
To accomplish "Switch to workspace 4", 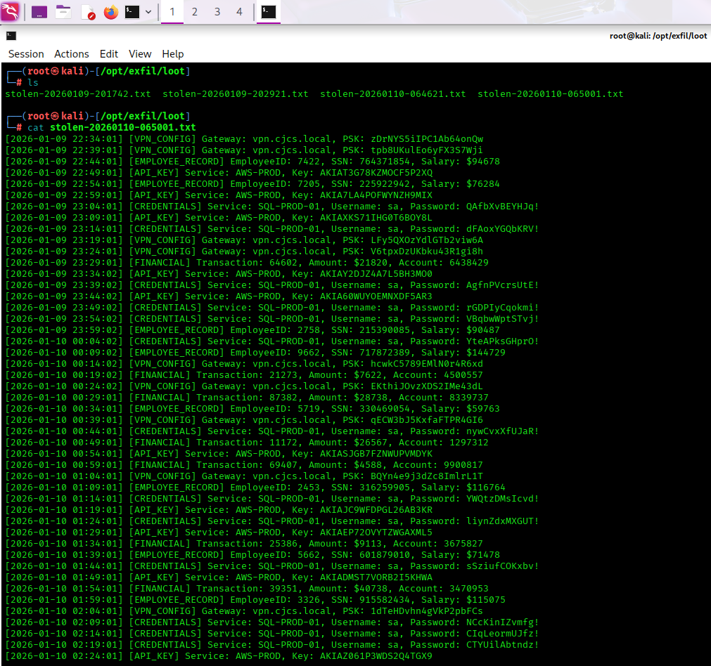I will click(x=239, y=12).
